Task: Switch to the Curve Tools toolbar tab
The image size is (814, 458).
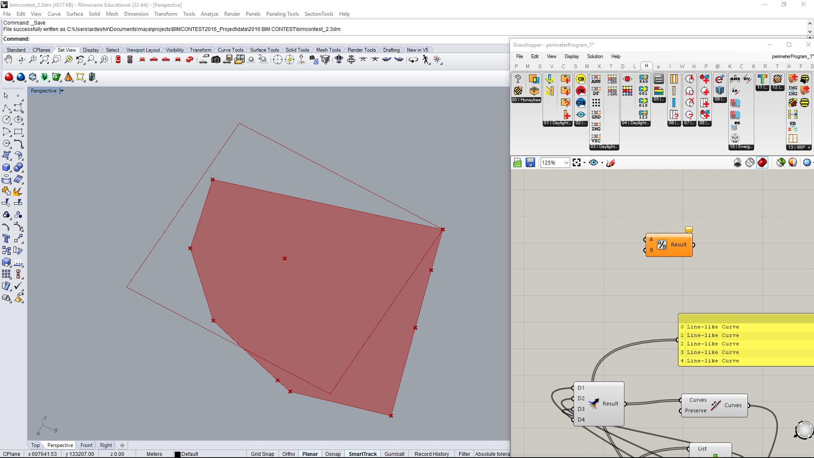Action: click(230, 50)
